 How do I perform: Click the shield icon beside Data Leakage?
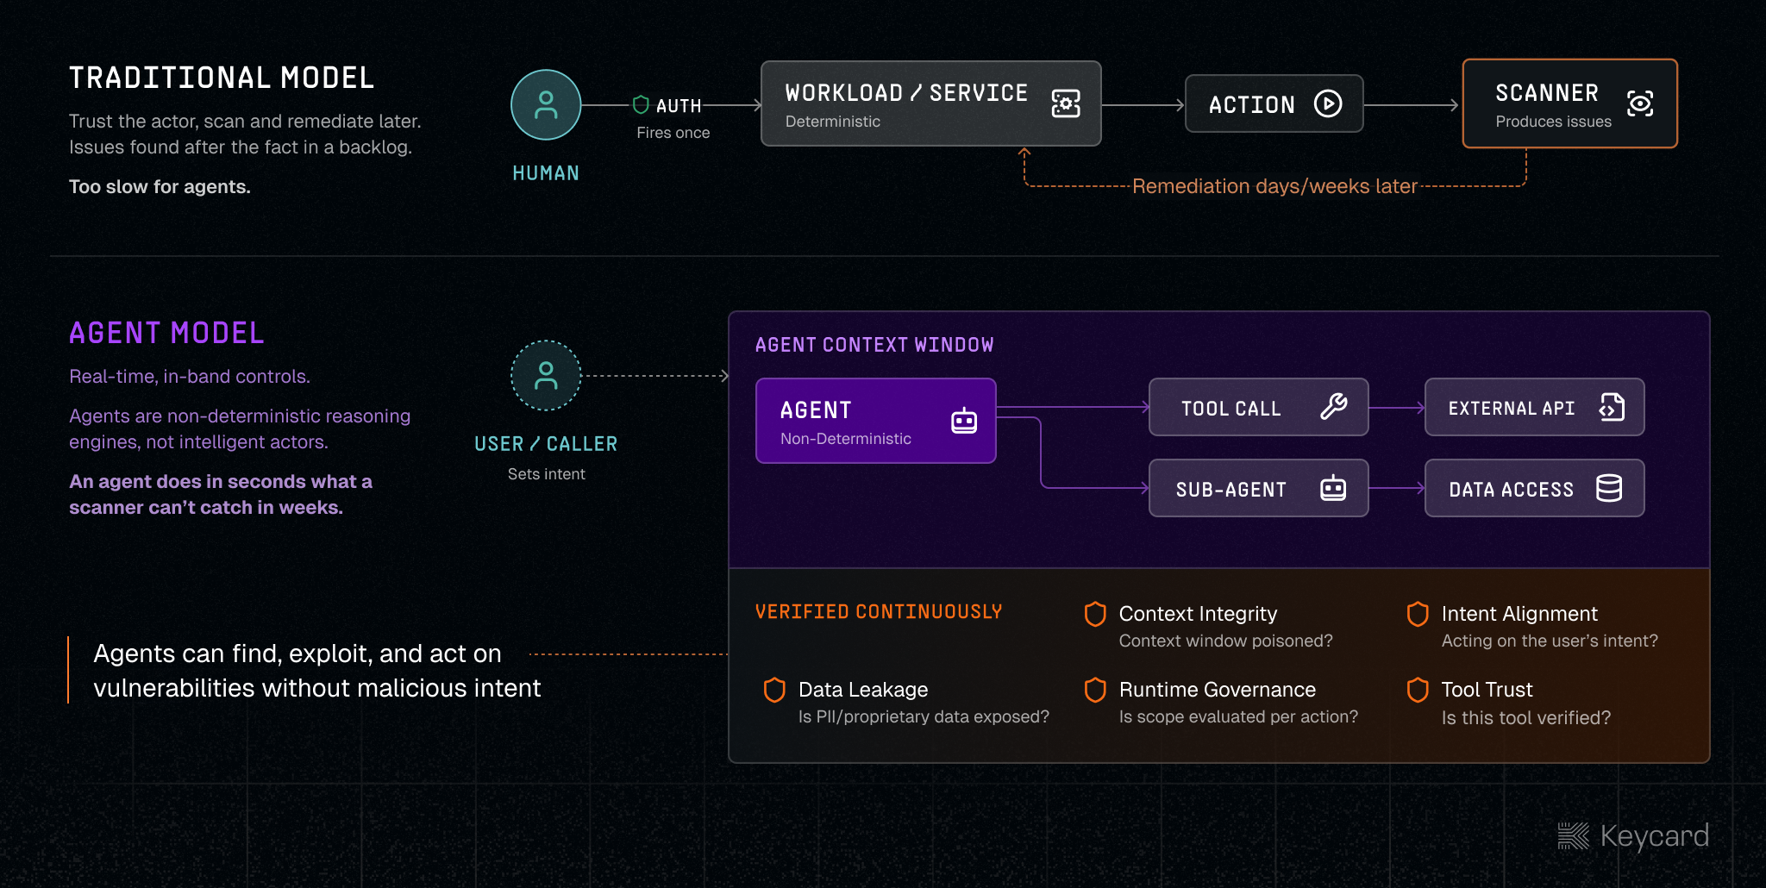[x=774, y=690]
